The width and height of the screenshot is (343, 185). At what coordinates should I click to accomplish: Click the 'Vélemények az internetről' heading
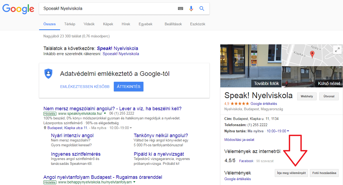pyautogui.click(x=252, y=151)
